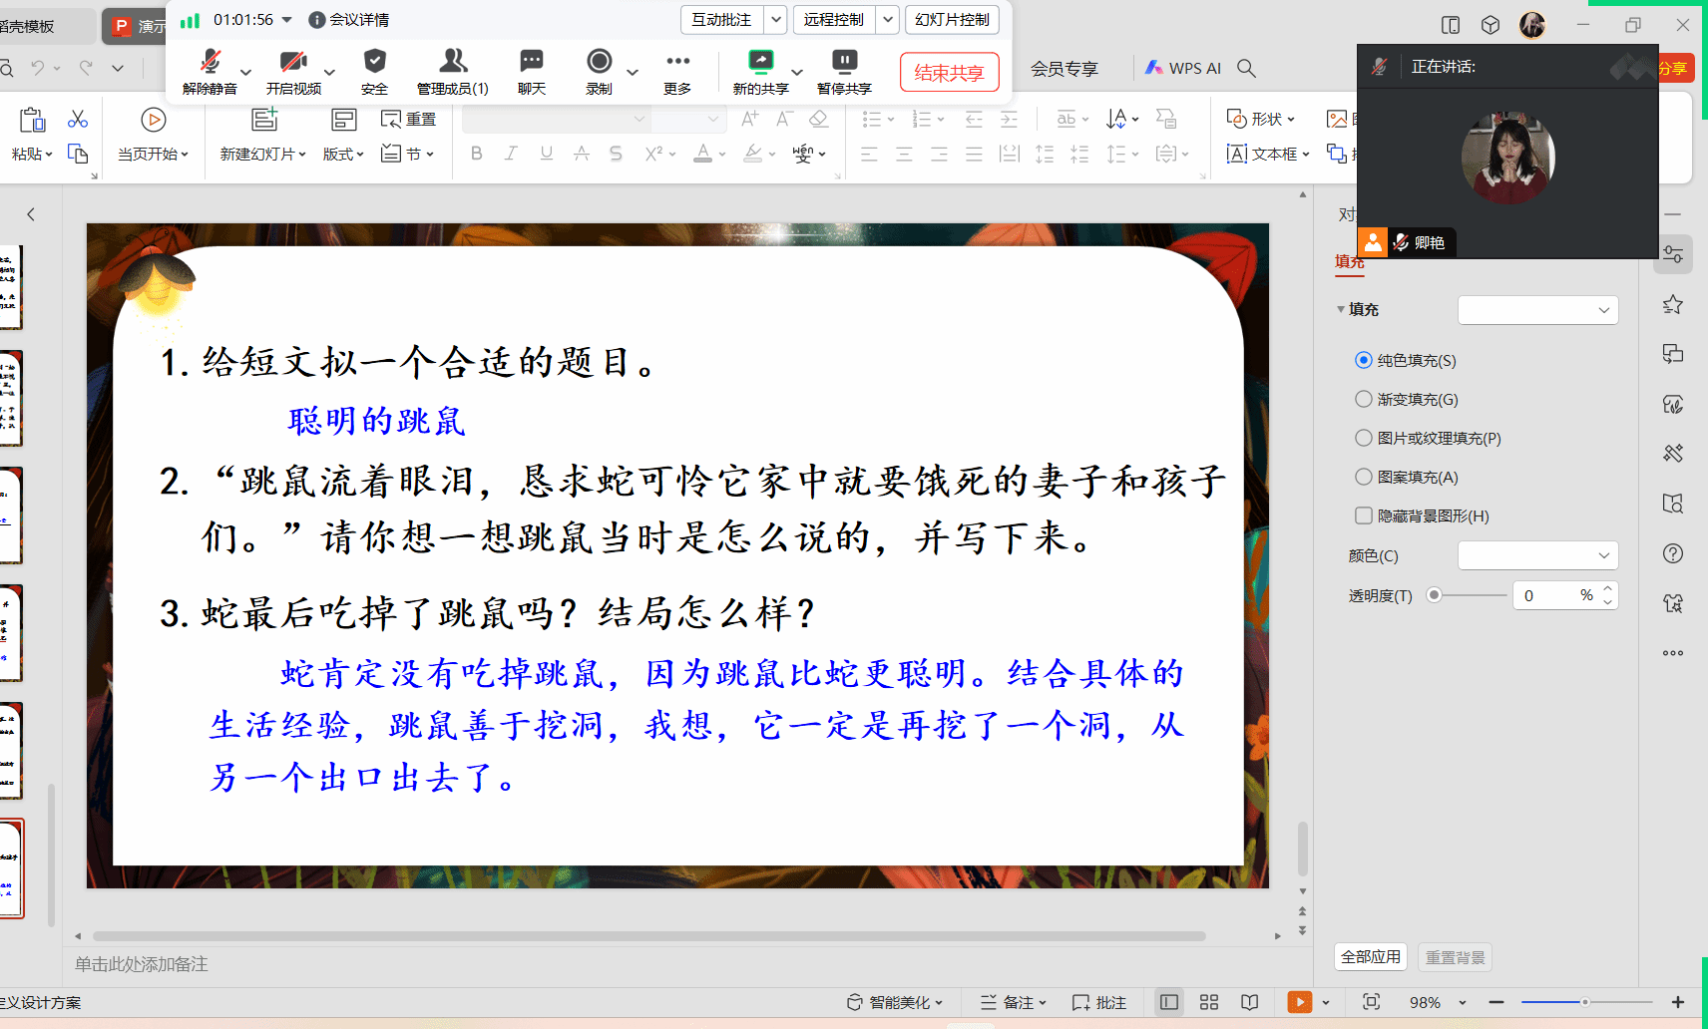Open manage members (管理成员)
The image size is (1708, 1029).
(x=452, y=63)
